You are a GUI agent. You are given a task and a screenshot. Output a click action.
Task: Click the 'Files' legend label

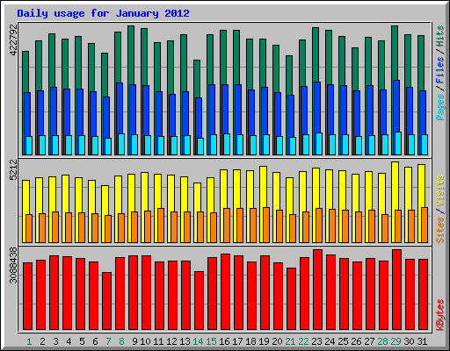click(x=440, y=70)
